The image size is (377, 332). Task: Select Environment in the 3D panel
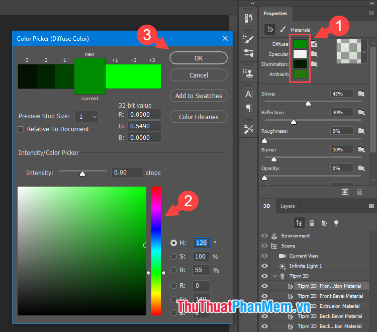[296, 236]
